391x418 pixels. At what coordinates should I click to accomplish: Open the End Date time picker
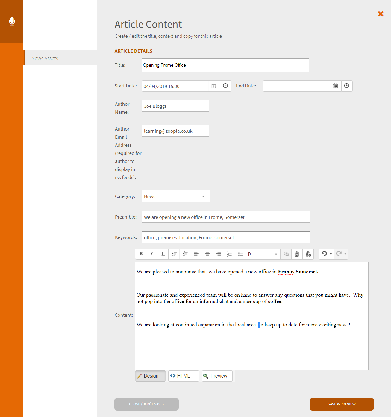click(347, 86)
